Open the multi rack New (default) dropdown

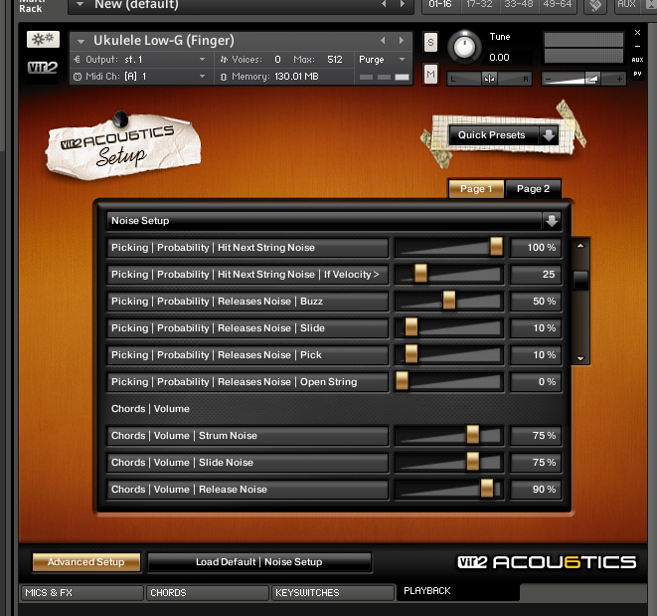tap(80, 5)
